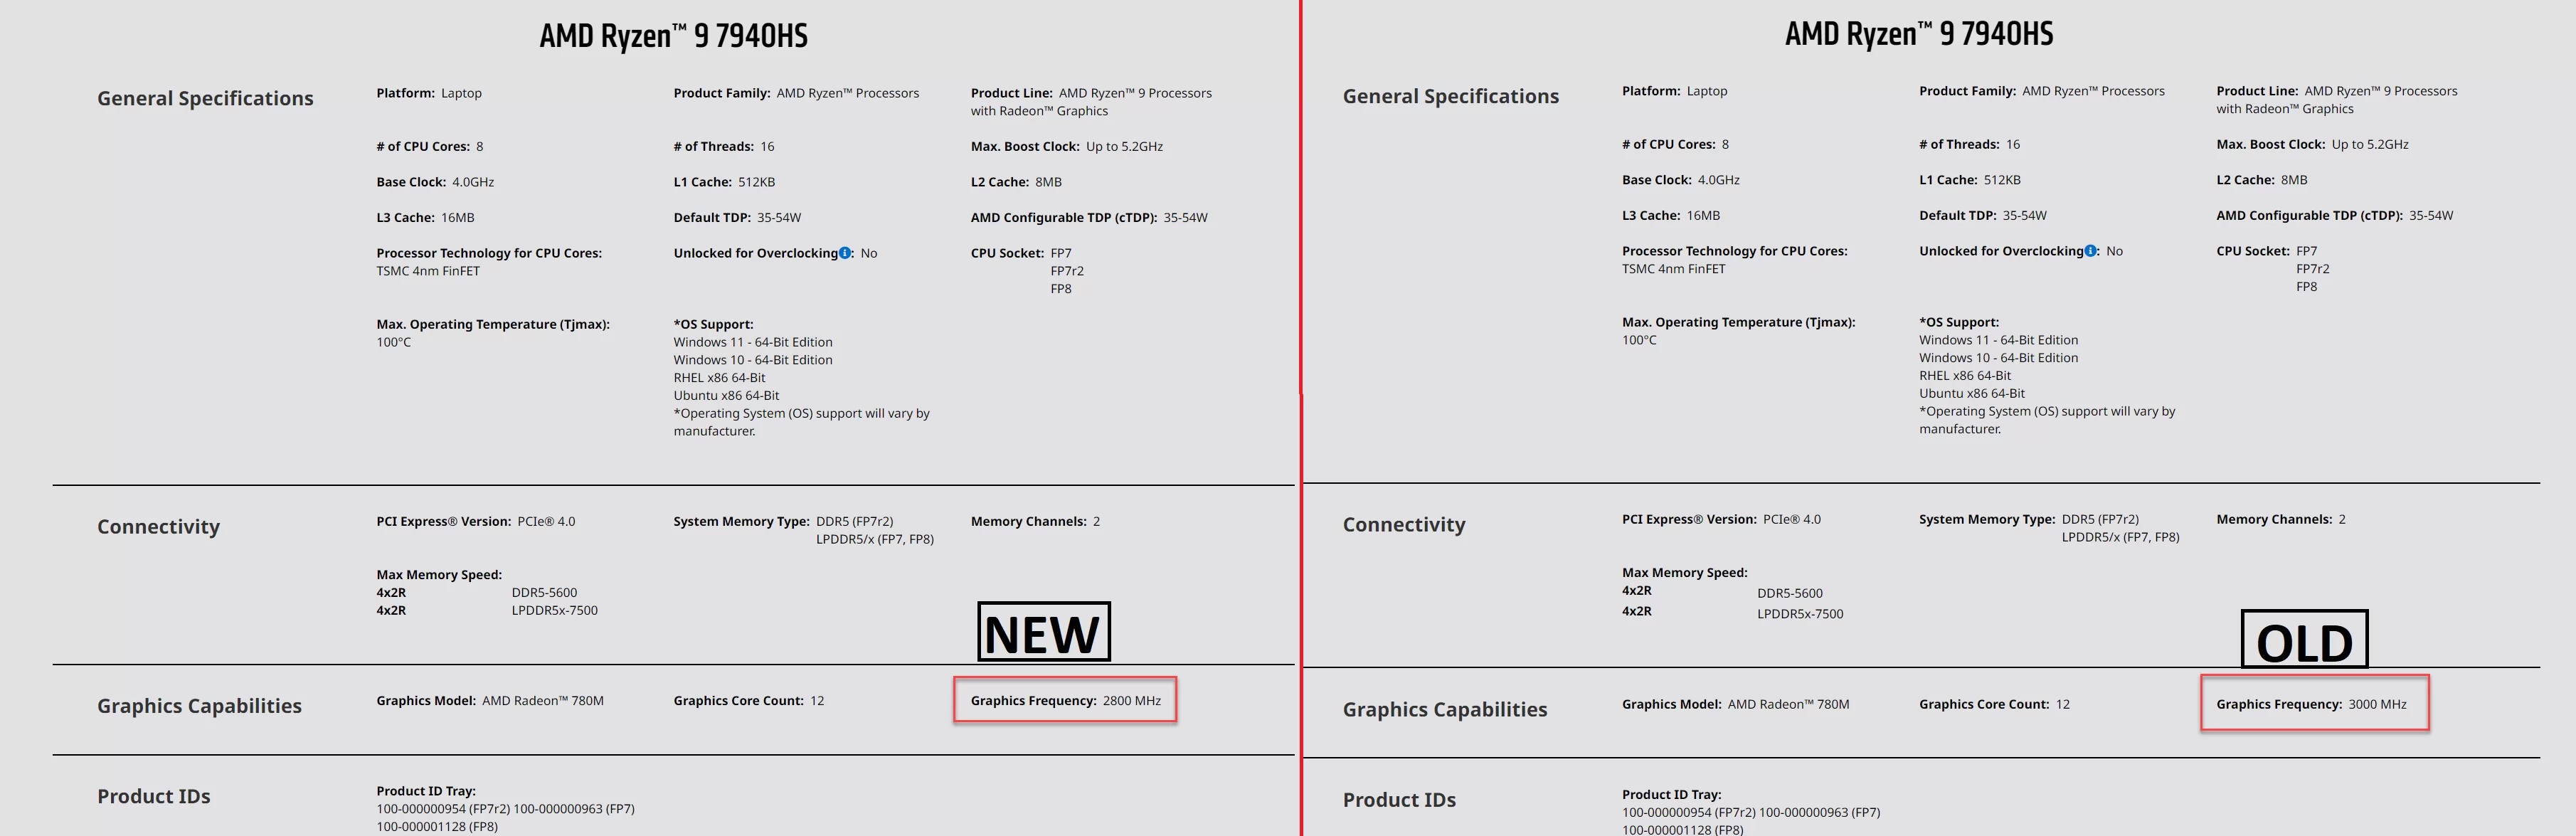
Task: Click 'LPDDR5/x (FP7, FP8)' on right page
Action: [2120, 538]
